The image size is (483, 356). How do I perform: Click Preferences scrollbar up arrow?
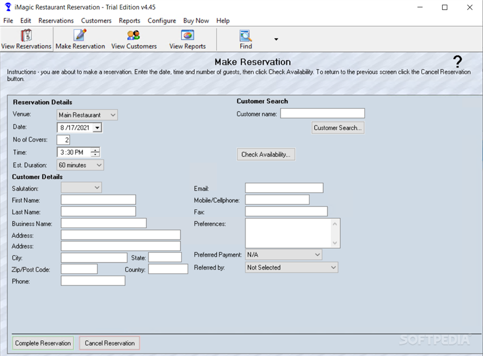pos(335,224)
